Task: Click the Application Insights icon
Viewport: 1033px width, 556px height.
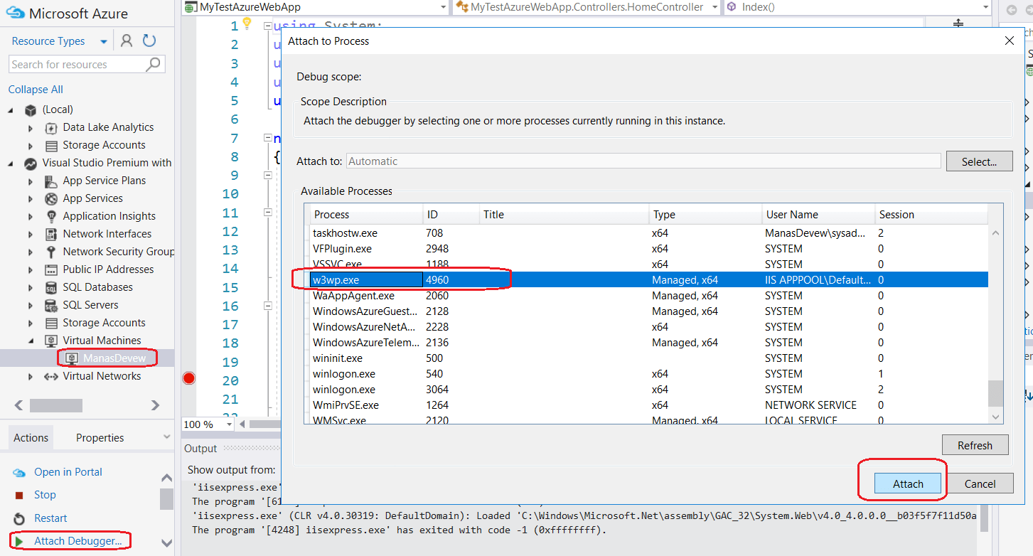Action: 50,215
